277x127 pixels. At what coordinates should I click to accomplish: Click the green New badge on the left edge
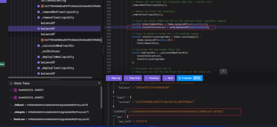2,64
